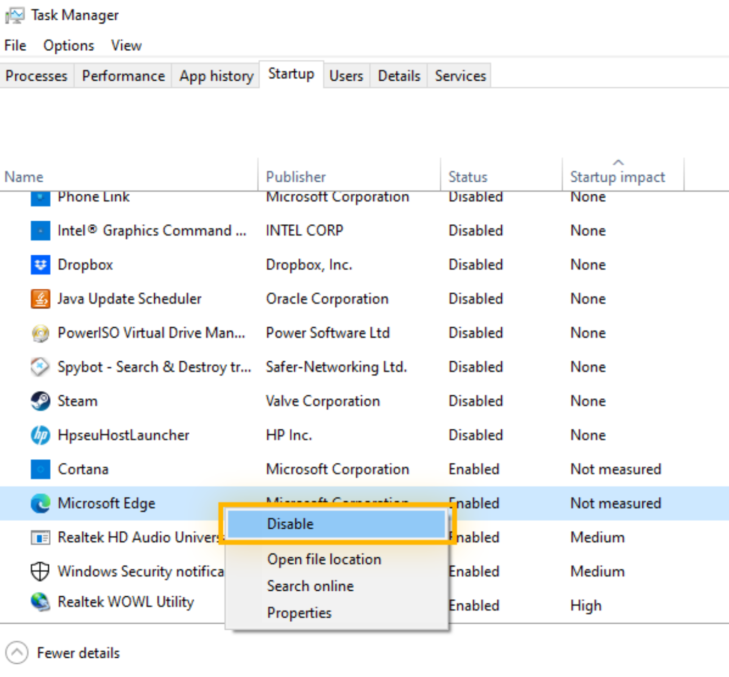Click the High startup impact value
729x677 pixels.
click(x=586, y=606)
